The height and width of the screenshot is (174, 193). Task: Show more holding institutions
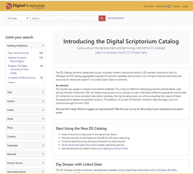click(x=12, y=82)
